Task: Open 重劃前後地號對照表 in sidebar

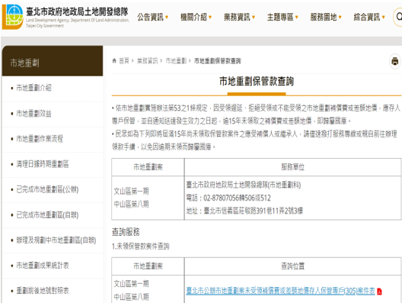Action: point(43,291)
